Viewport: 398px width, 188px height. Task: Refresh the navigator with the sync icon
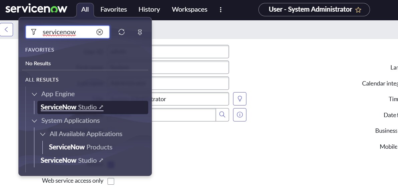122,32
